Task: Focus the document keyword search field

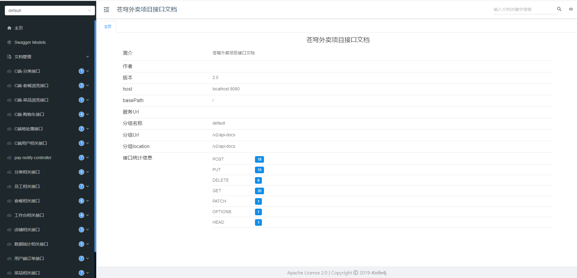Action: pos(525,9)
